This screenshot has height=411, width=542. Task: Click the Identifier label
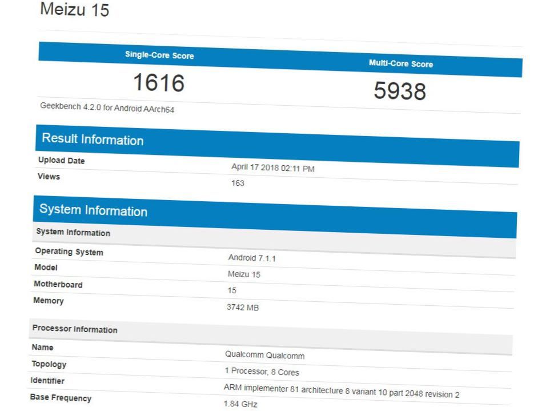(47, 381)
